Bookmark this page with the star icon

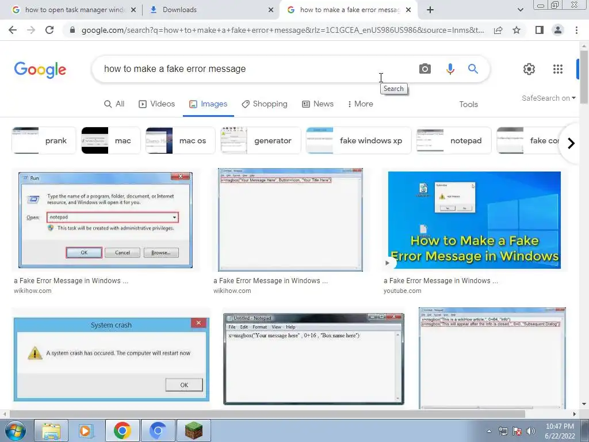click(x=517, y=30)
